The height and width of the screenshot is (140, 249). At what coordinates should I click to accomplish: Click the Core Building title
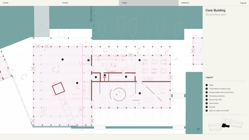(x=215, y=10)
